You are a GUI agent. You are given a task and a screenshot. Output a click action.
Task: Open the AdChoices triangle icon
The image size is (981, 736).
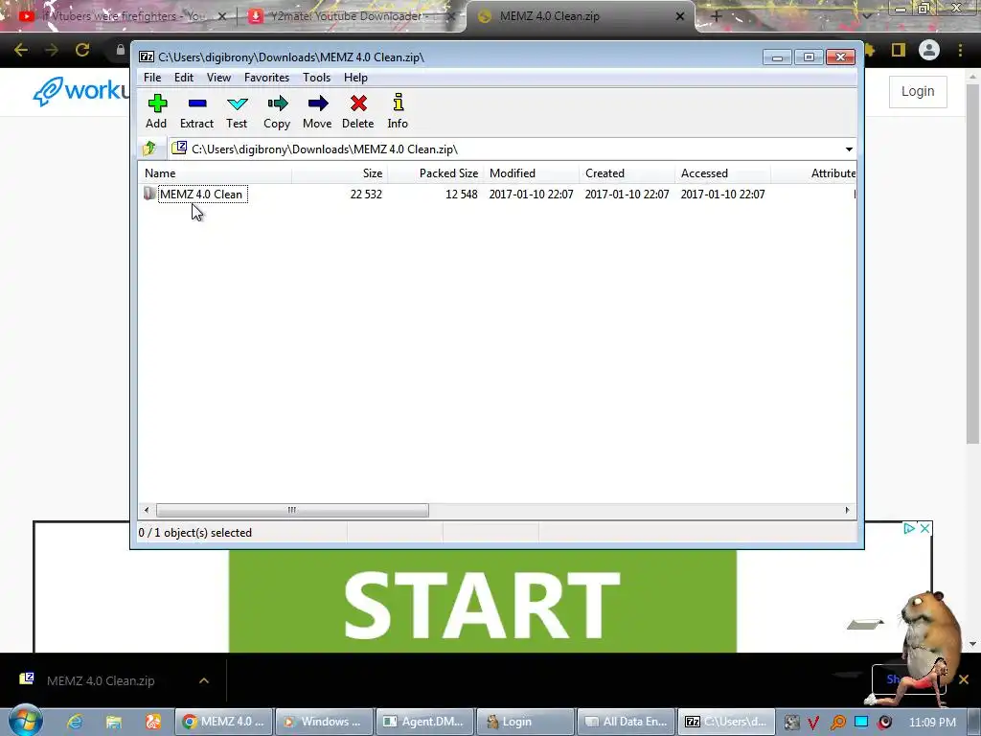click(x=909, y=529)
